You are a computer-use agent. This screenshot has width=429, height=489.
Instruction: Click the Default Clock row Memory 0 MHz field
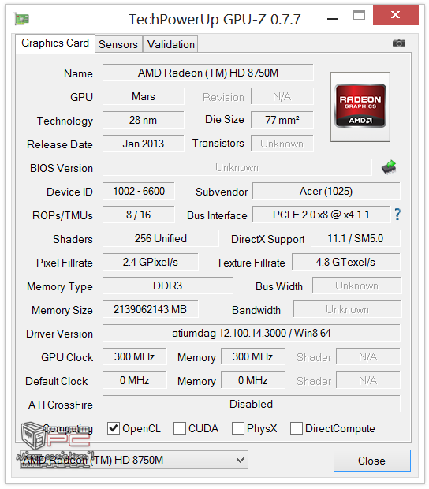click(x=253, y=381)
